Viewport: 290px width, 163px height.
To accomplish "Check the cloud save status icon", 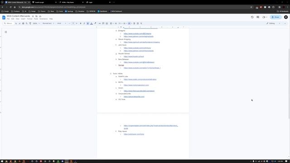I will coord(40,16).
